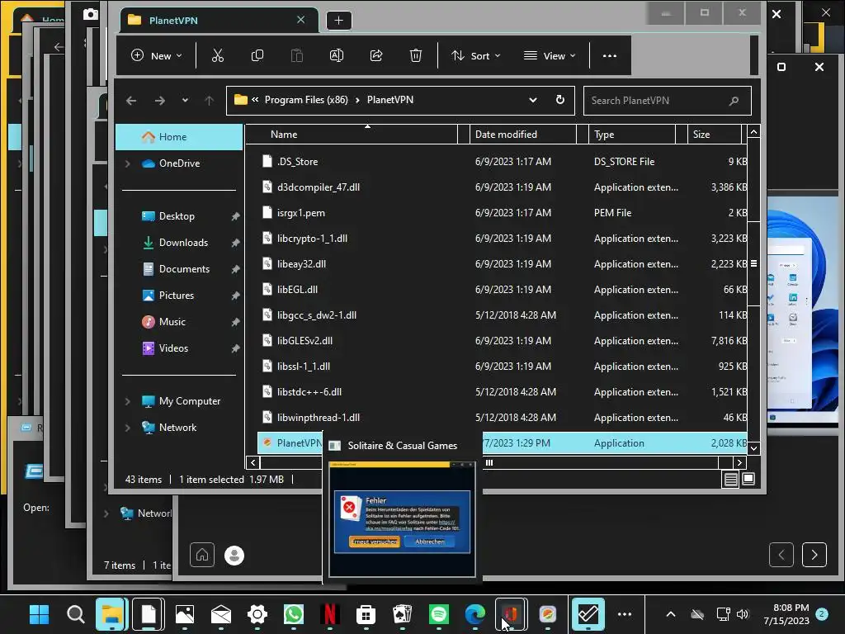Open recent locations dropdown arrow
Image resolution: width=845 pixels, height=634 pixels.
(x=185, y=100)
